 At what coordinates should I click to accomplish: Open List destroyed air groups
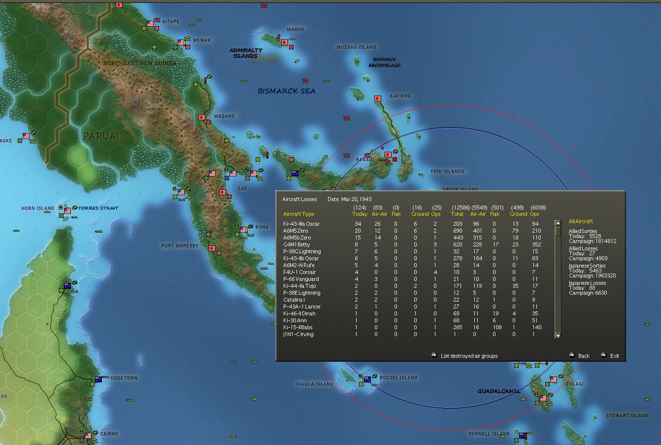click(469, 356)
